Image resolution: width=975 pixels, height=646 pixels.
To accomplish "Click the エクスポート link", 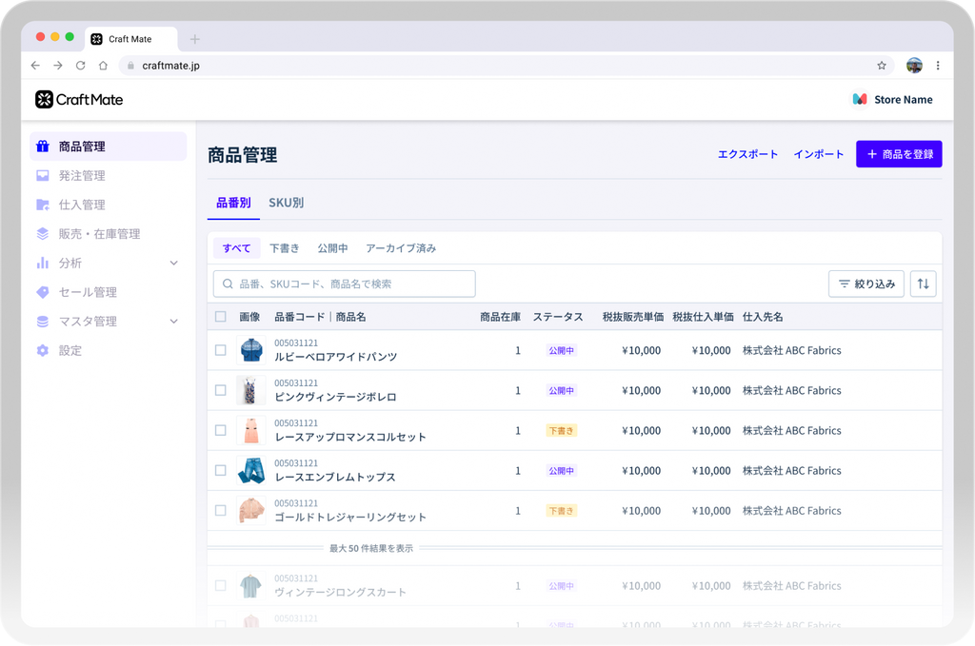I will (747, 154).
